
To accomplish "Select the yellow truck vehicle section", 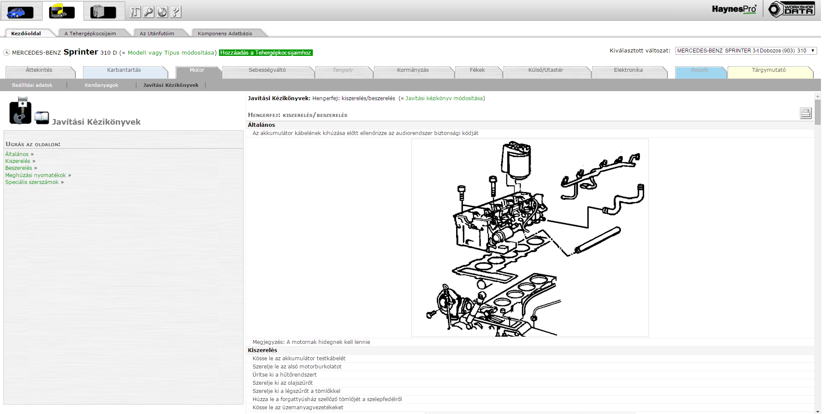I will click(x=62, y=12).
